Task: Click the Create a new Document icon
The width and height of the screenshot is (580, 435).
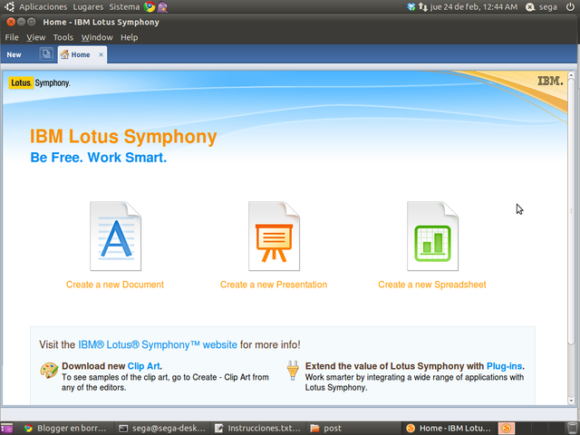Action: [115, 236]
